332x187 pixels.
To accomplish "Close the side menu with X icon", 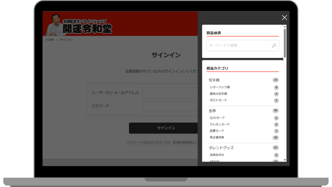I will pyautogui.click(x=284, y=17).
